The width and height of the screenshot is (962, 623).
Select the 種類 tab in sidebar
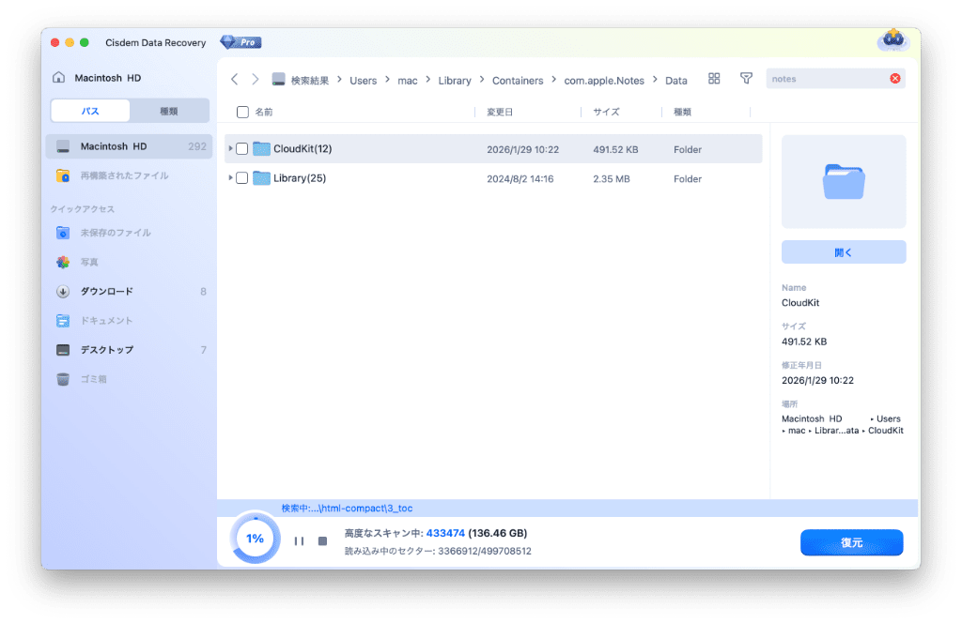pyautogui.click(x=168, y=111)
